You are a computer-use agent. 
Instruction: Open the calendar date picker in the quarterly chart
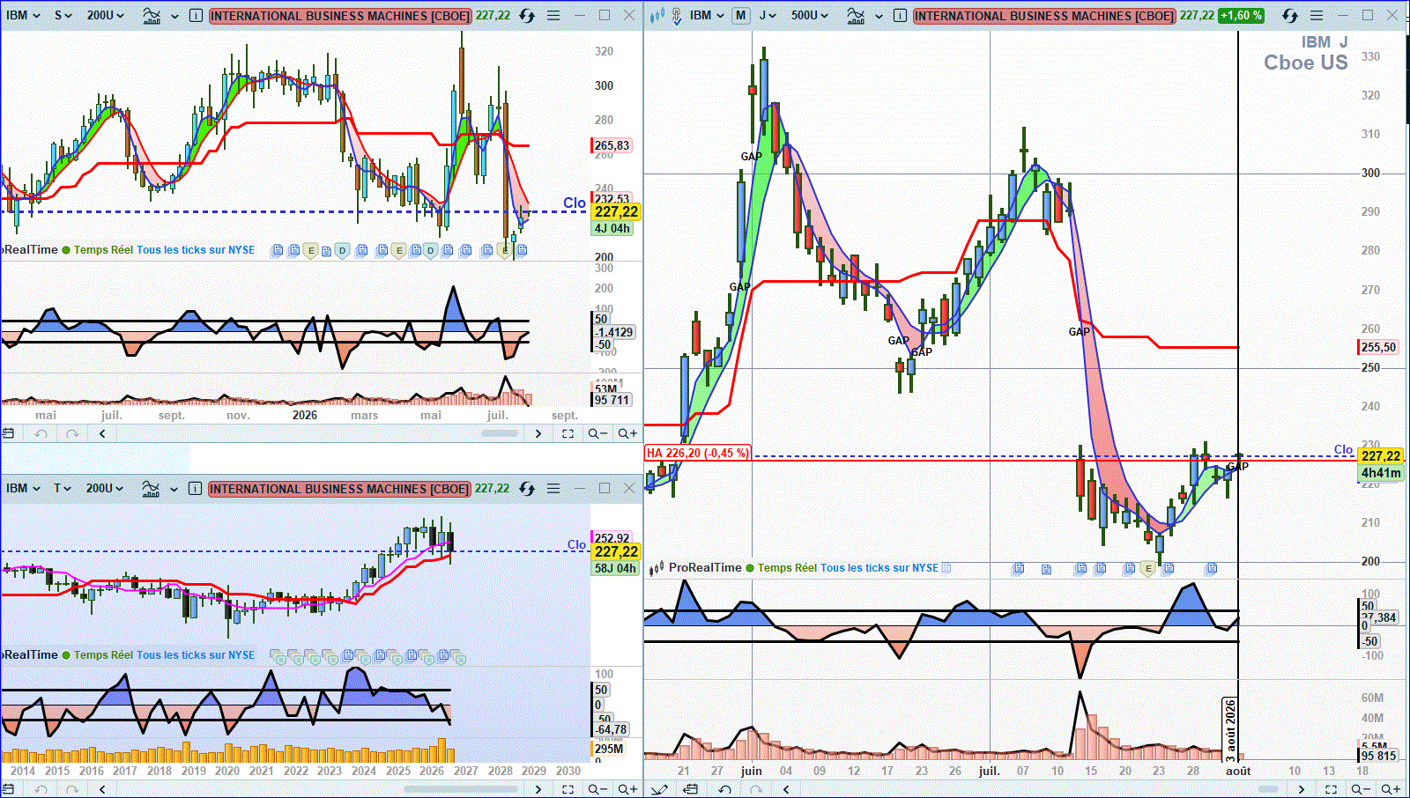(x=9, y=789)
